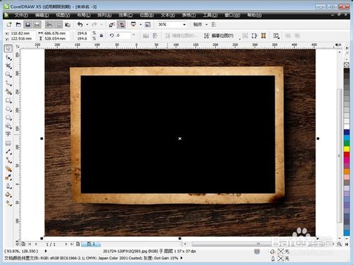Open the application launcher icon
Viewport: 353px width, 265px height.
tap(133, 25)
